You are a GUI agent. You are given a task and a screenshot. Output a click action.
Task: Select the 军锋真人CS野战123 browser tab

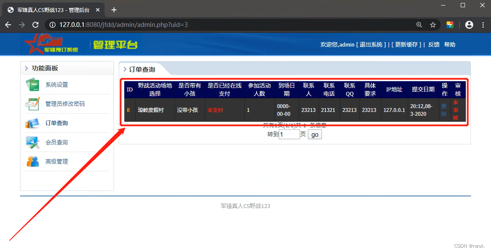pyautogui.click(x=53, y=10)
